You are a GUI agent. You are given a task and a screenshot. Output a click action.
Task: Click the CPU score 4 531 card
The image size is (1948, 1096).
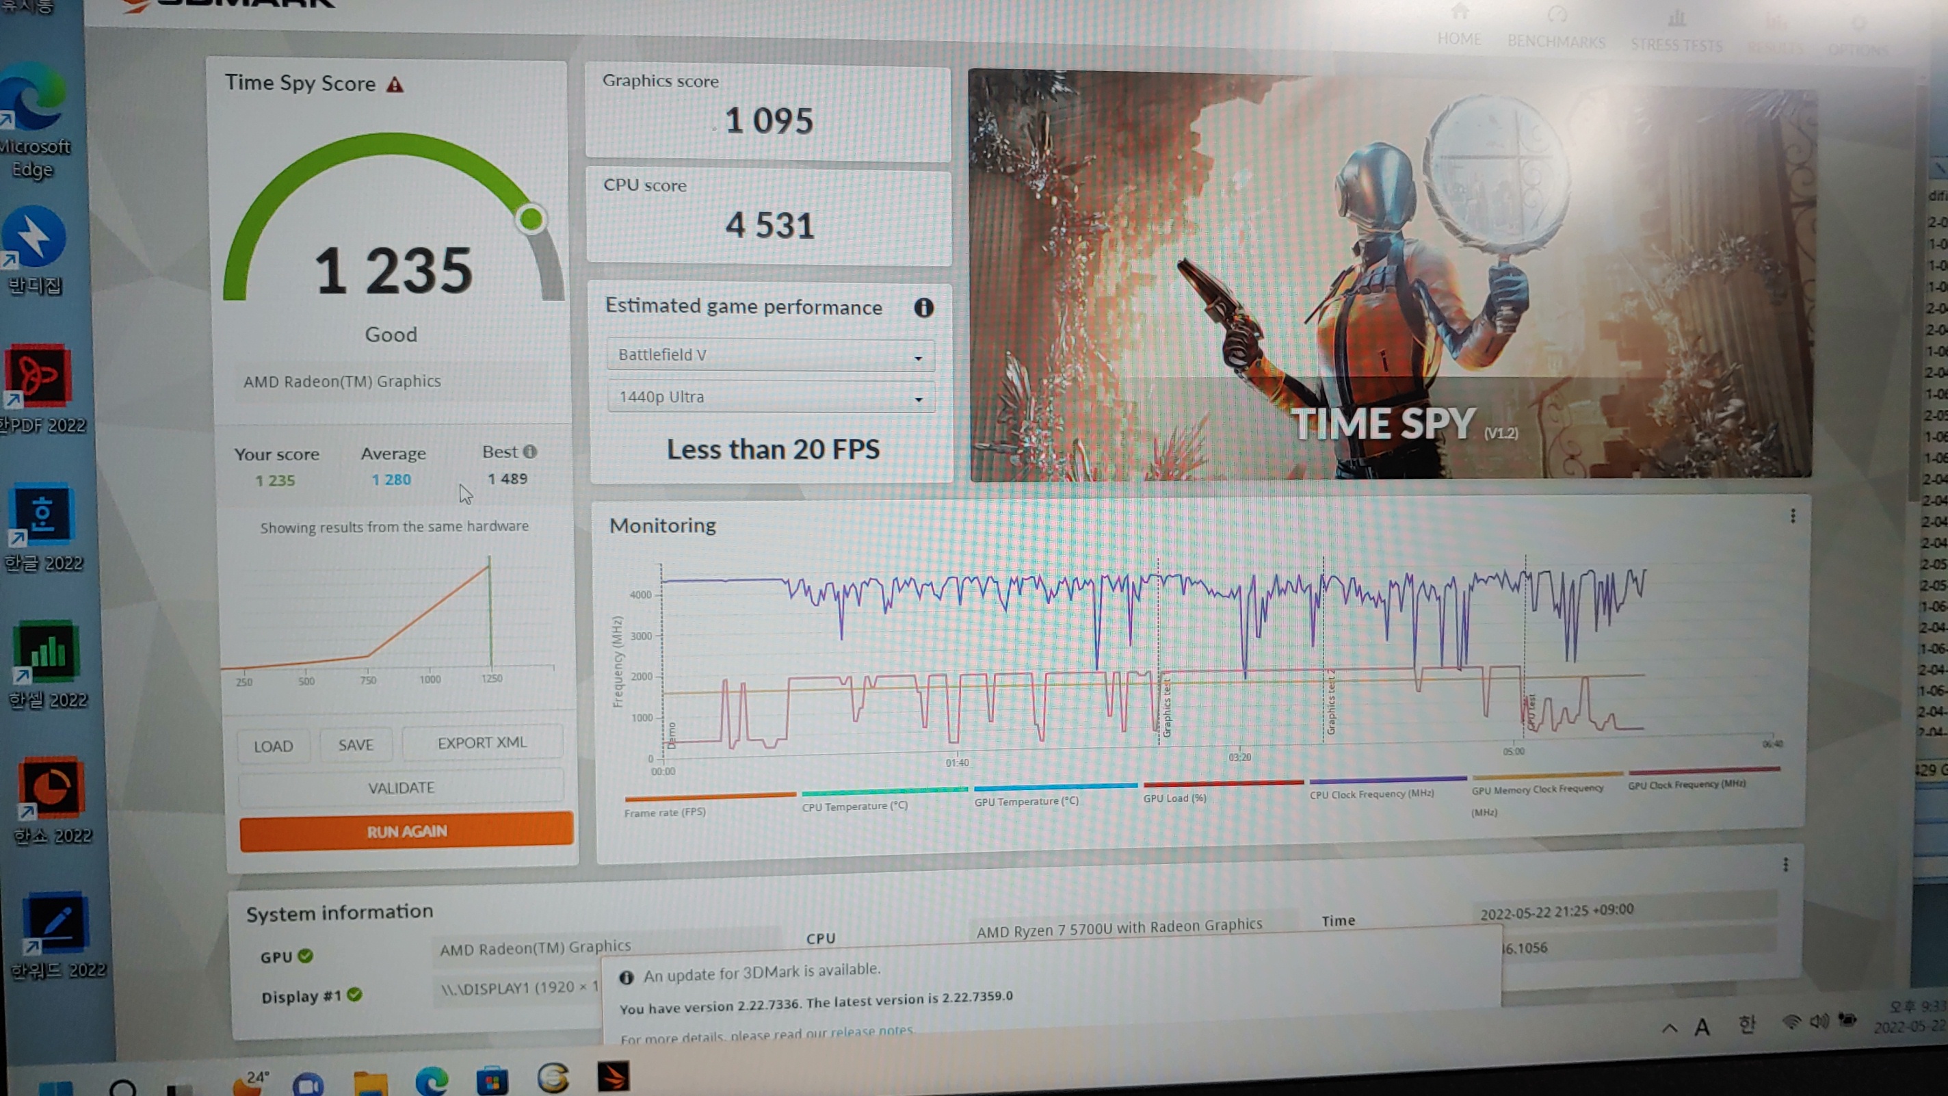pos(768,216)
